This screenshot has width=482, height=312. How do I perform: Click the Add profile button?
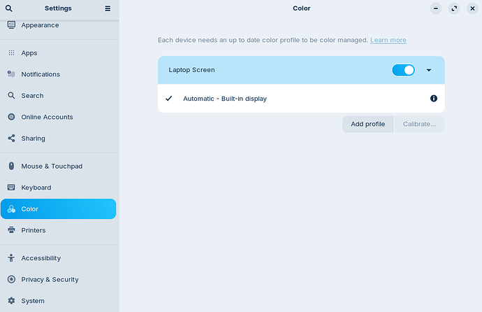[367, 124]
